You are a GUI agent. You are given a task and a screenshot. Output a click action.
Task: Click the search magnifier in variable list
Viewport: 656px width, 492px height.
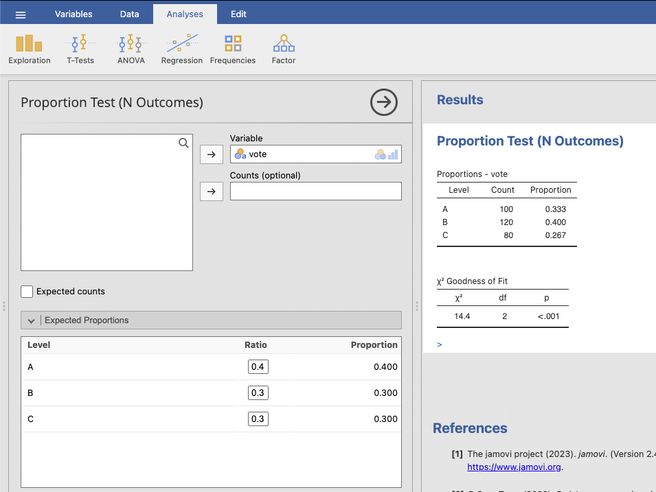click(x=183, y=143)
